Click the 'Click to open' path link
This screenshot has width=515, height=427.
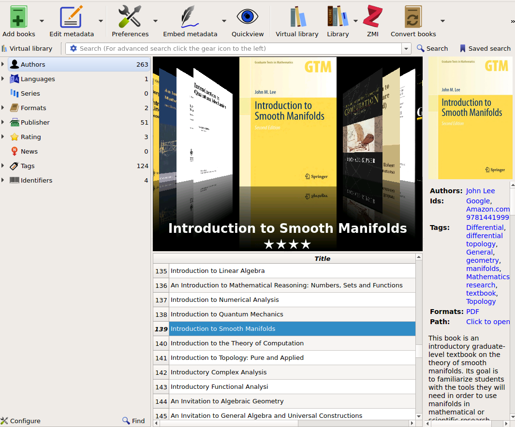488,322
